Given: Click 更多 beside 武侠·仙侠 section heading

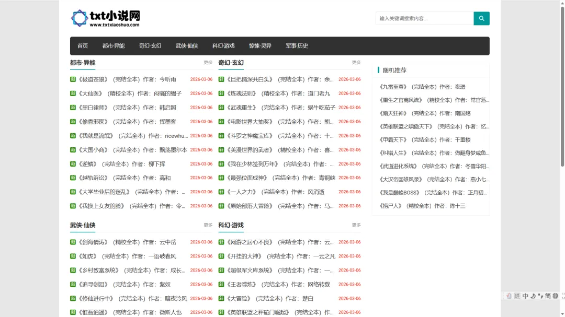Looking at the screenshot, I should (208, 225).
